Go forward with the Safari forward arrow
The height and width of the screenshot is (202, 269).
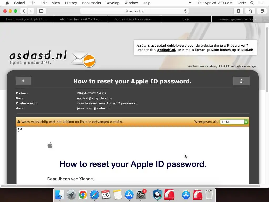[30, 11]
